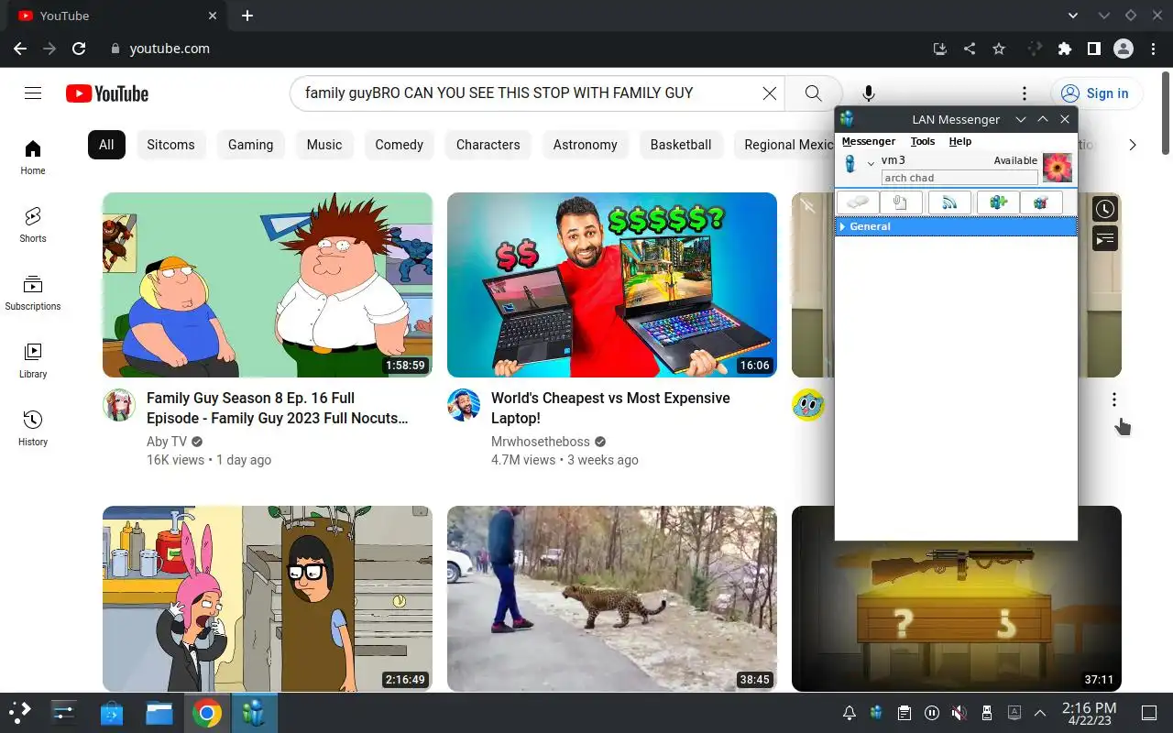Expand hidden system tray icons arrow
The image size is (1173, 733).
tap(1040, 713)
